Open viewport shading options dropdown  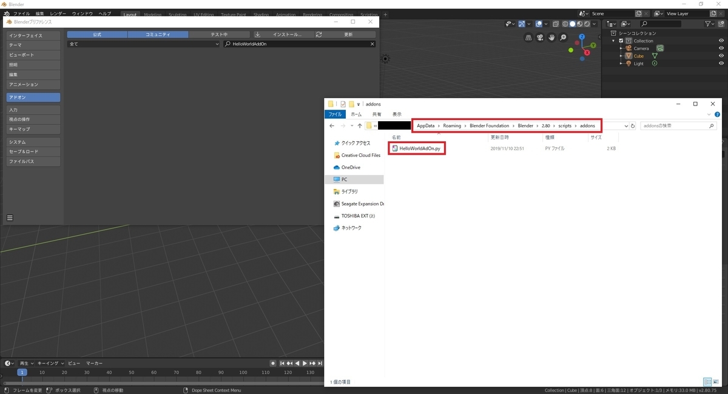pos(594,24)
